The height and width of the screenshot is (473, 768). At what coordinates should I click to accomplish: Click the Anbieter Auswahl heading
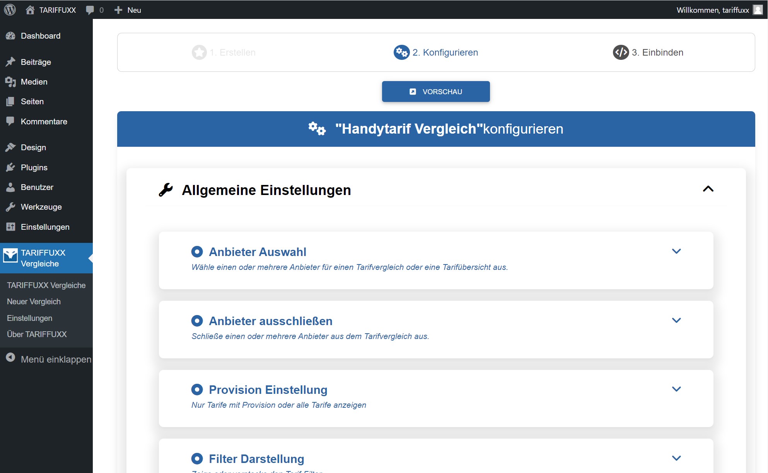click(258, 252)
